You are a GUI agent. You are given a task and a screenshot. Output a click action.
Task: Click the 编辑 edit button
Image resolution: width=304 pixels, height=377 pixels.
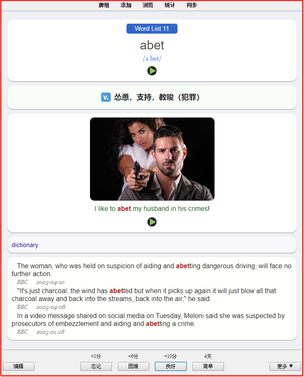click(19, 367)
